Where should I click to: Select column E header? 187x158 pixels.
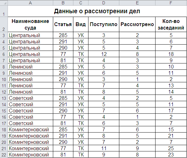137,3
